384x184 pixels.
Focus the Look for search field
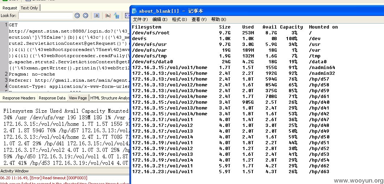46,16
